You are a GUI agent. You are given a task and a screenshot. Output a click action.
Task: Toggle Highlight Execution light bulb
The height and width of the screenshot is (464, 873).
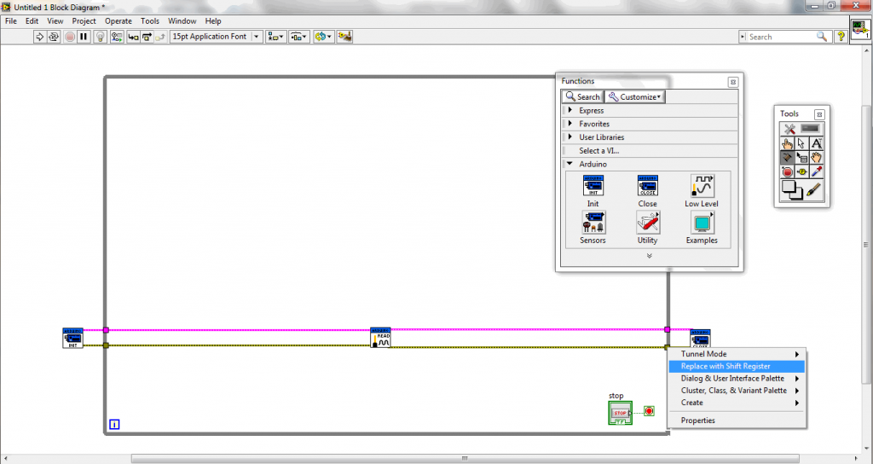[101, 37]
